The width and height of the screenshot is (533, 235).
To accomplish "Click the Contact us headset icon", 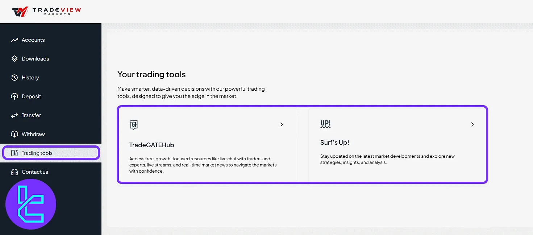I will pos(14,172).
